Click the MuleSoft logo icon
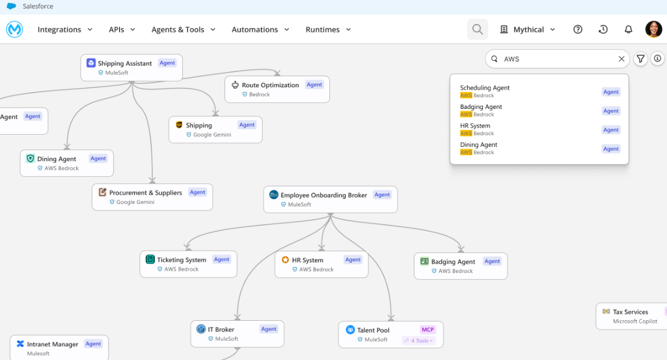Screen dimensions: 667x360 (14, 29)
